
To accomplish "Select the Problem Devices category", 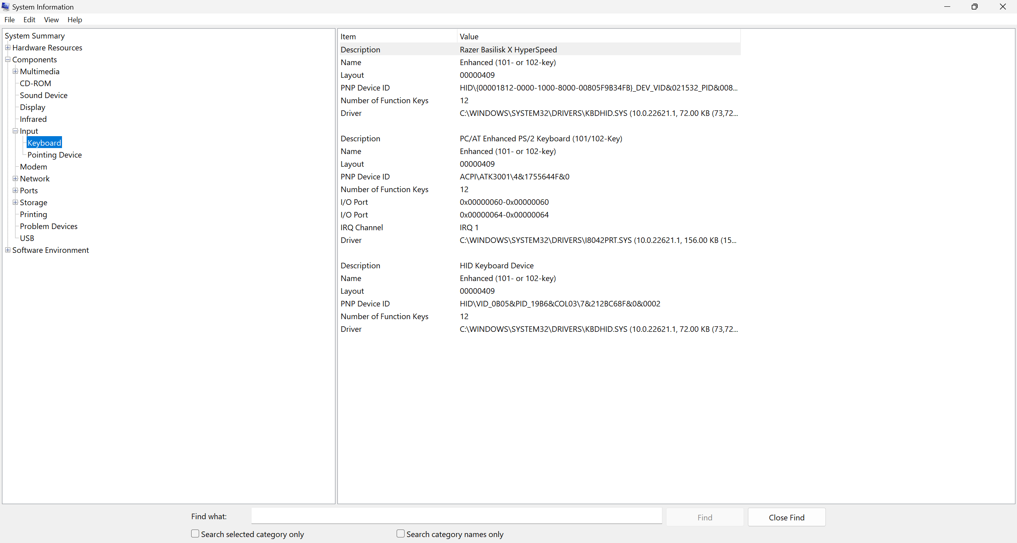I will tap(48, 226).
